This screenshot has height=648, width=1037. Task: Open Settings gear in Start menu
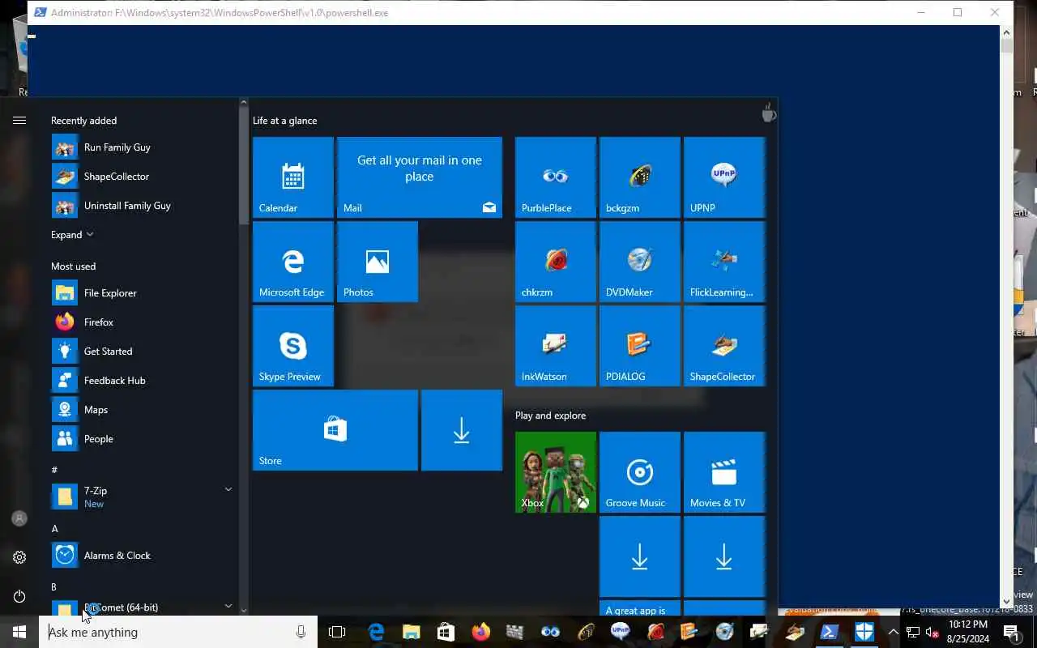[19, 557]
